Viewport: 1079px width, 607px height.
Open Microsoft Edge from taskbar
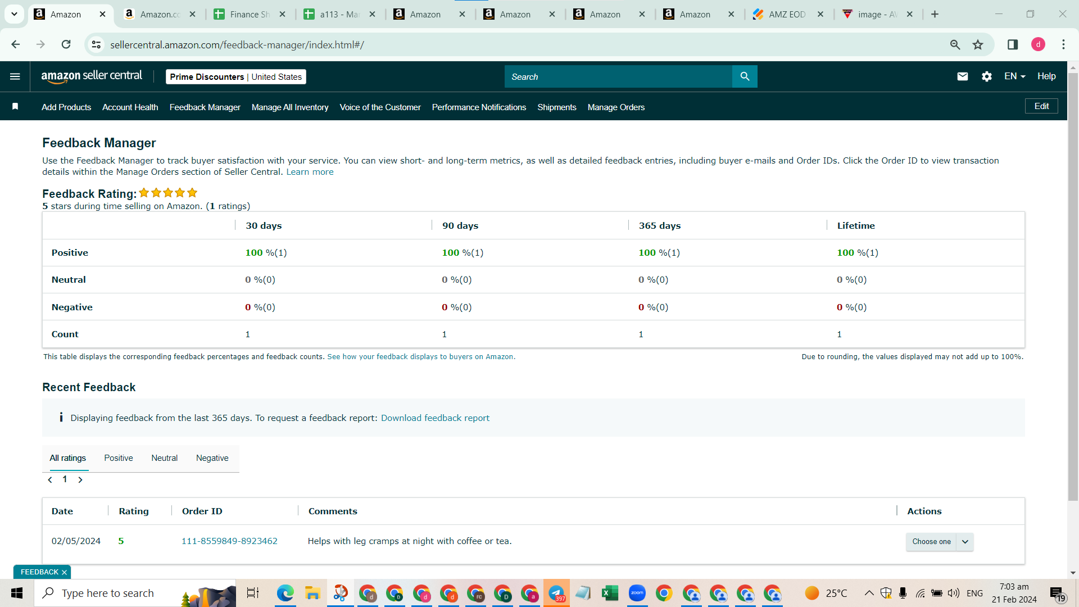(x=285, y=593)
